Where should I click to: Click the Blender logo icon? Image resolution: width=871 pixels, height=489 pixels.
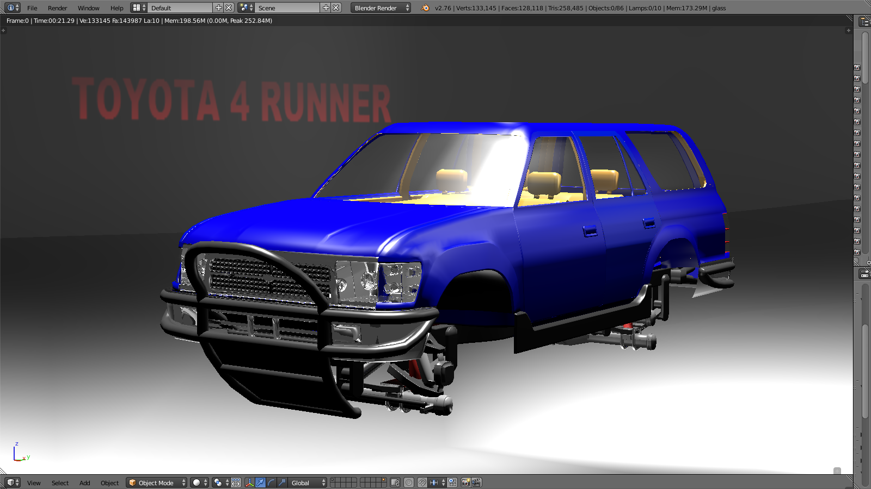click(x=425, y=8)
